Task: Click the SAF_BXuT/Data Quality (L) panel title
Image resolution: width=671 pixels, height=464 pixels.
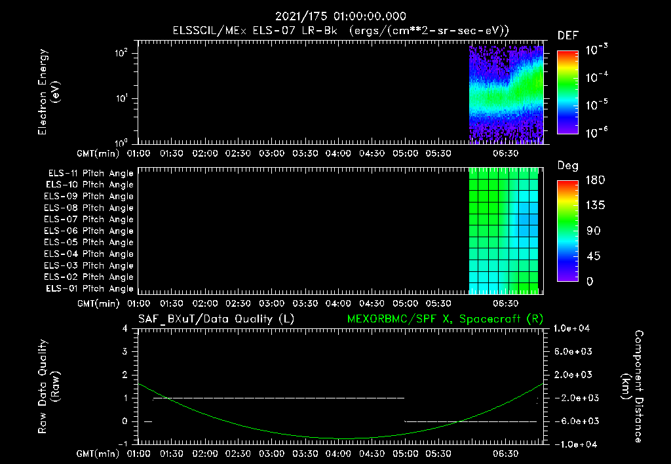Action: point(216,319)
